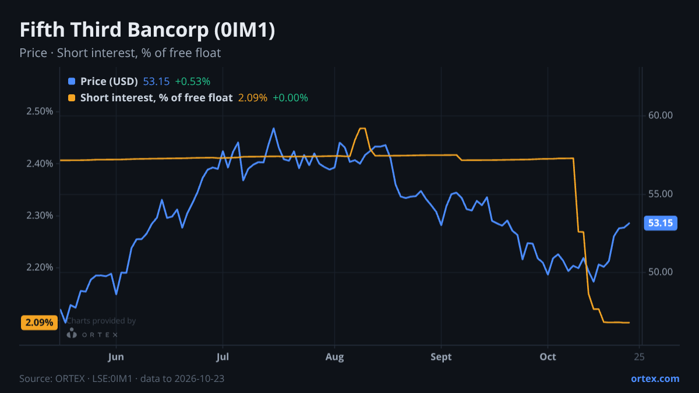Click the 25 date axis label

639,357
